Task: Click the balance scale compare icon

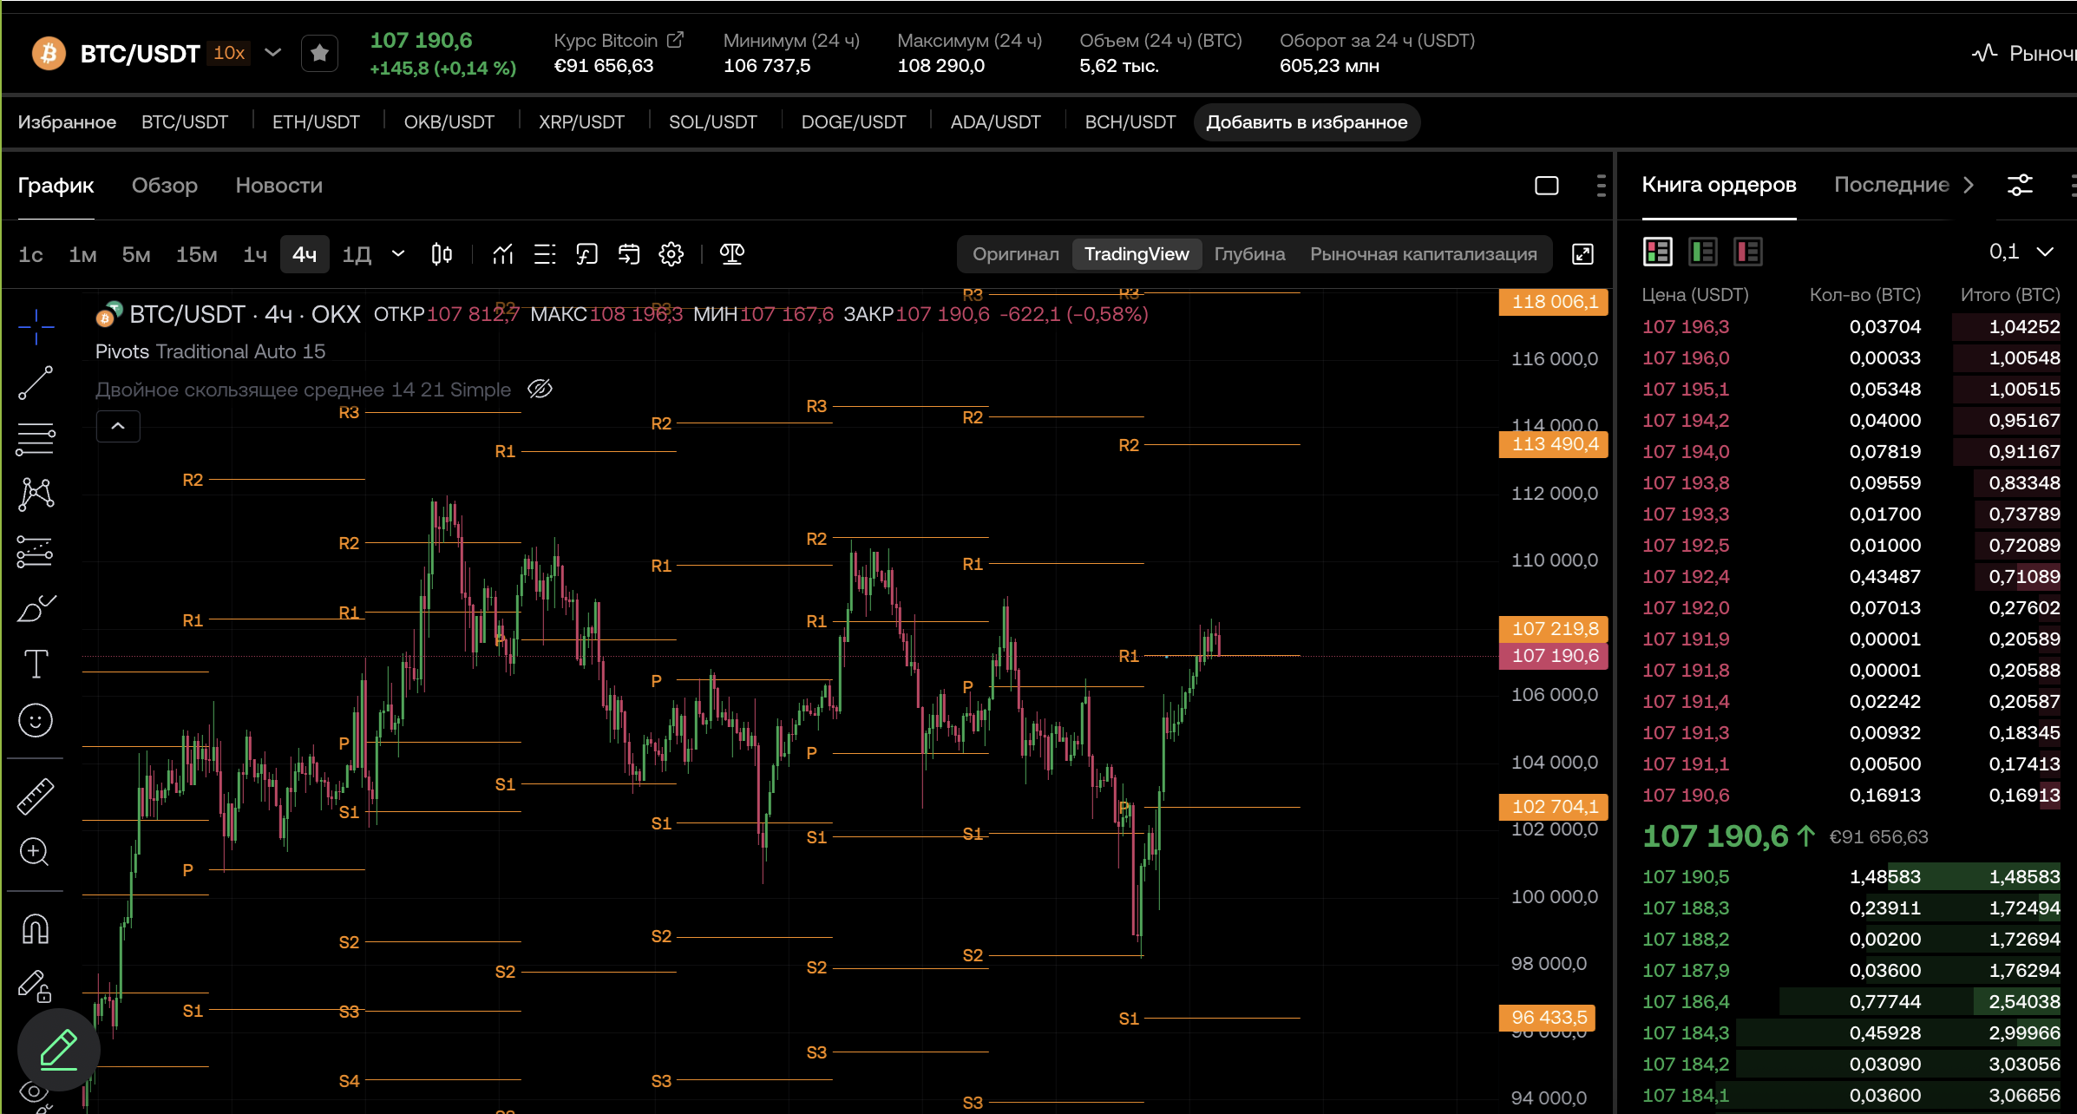Action: [x=732, y=254]
